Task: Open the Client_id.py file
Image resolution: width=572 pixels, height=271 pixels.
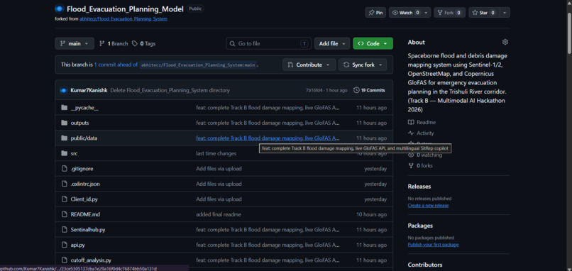Action: pyautogui.click(x=84, y=199)
